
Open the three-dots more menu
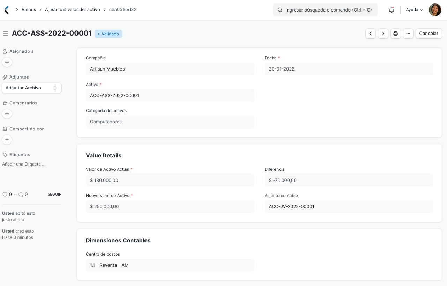[408, 34]
